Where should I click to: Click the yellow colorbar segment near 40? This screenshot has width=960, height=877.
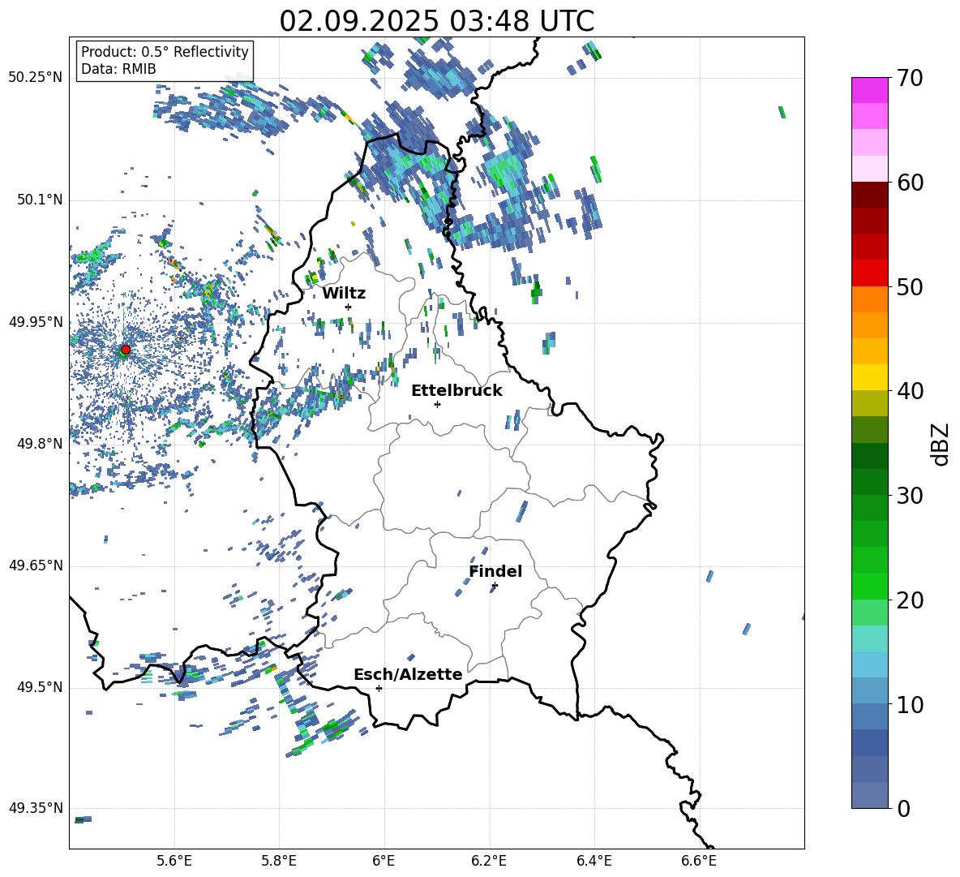(870, 377)
